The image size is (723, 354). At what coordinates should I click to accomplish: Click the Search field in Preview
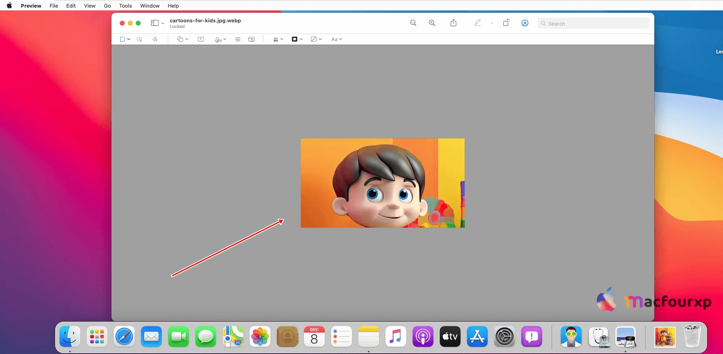[593, 24]
